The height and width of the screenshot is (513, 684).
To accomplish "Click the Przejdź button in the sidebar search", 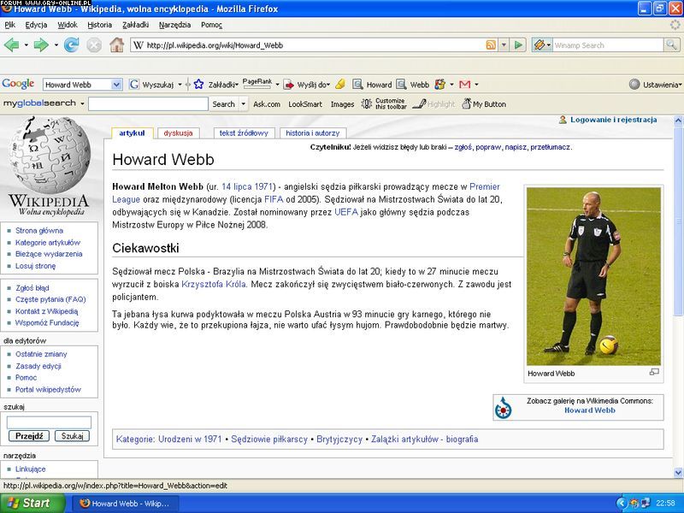I will coord(29,436).
